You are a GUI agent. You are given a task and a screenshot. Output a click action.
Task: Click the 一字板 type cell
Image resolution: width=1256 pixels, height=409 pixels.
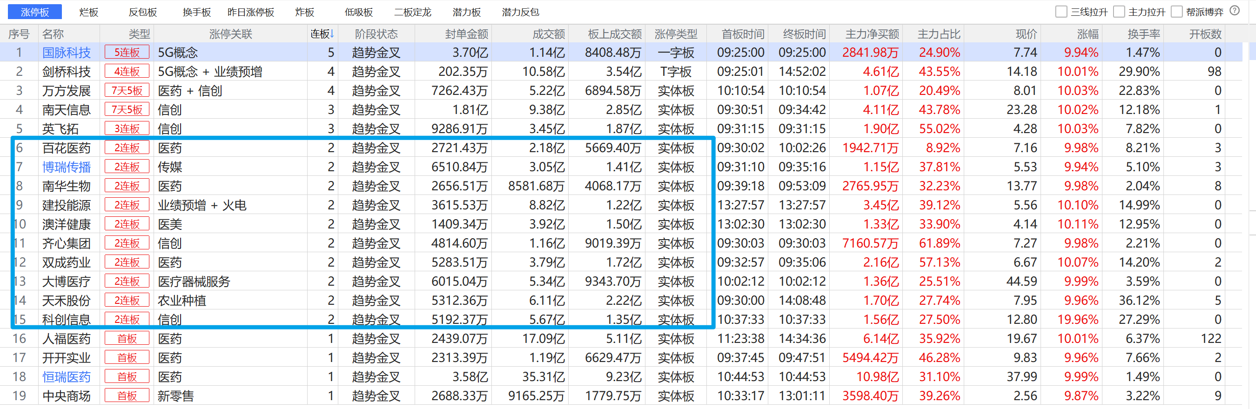tap(676, 52)
